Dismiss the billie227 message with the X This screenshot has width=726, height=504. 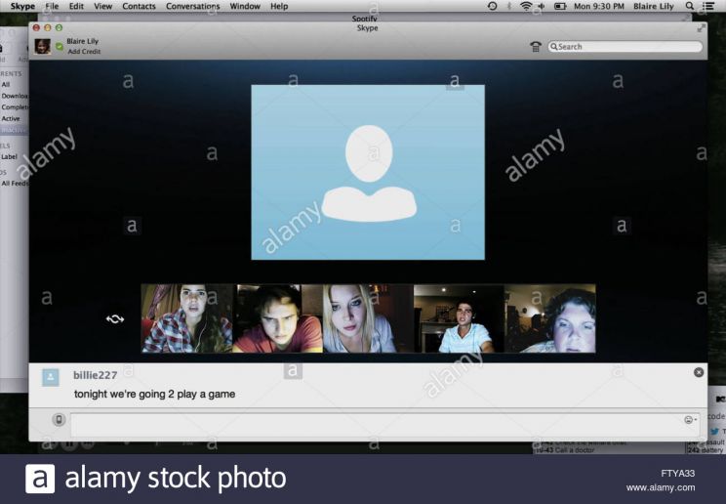[699, 372]
